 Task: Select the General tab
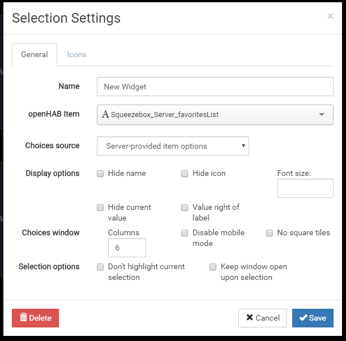35,55
